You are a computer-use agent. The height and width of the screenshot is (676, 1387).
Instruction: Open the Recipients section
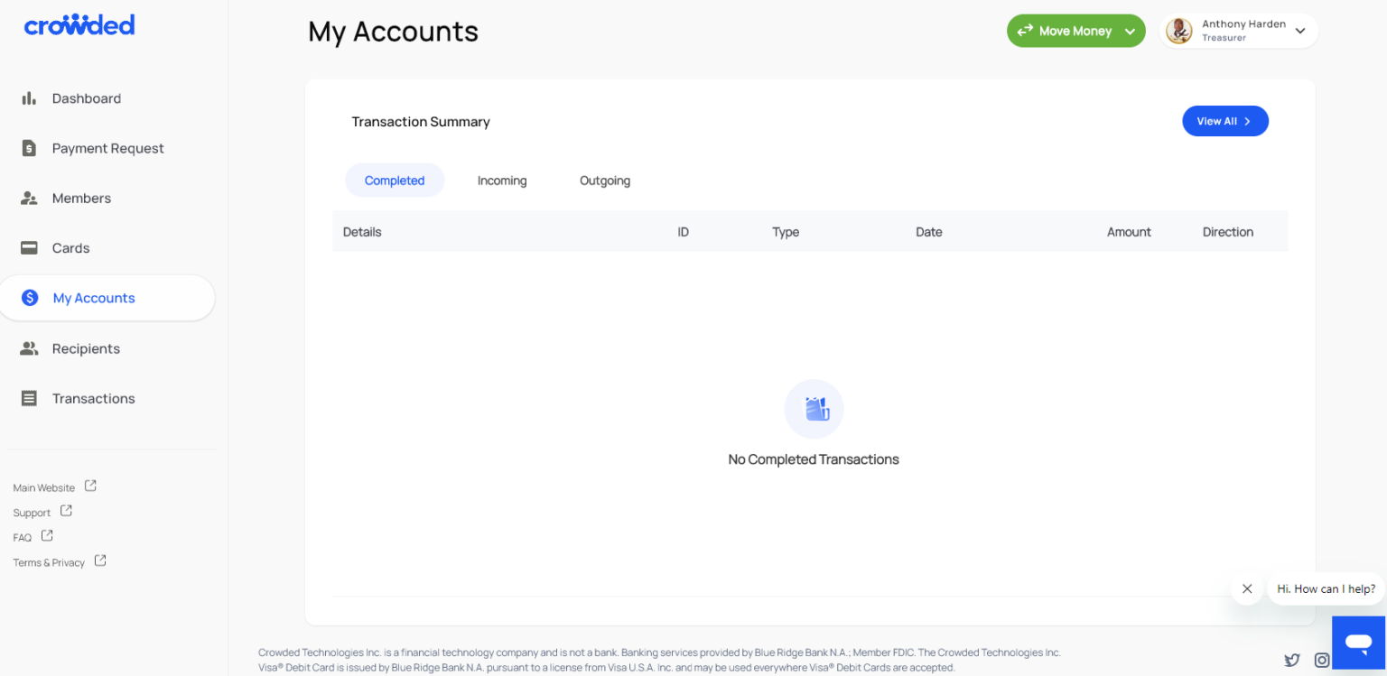(28, 348)
